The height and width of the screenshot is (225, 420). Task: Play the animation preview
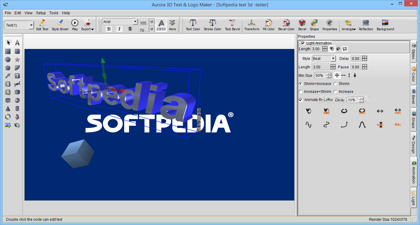tap(75, 25)
